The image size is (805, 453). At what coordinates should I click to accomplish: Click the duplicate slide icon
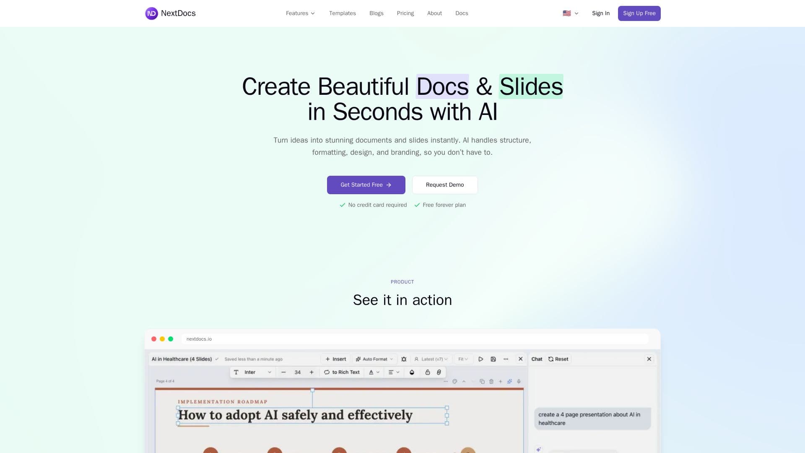(482, 382)
